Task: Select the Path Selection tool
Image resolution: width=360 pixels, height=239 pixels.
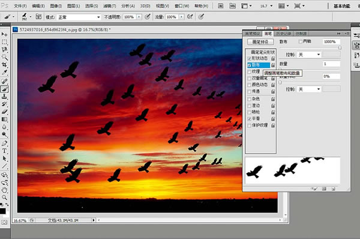Action: point(4,159)
